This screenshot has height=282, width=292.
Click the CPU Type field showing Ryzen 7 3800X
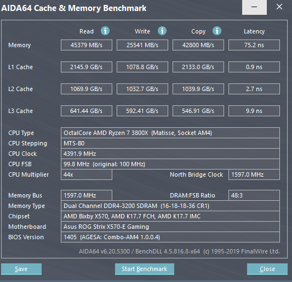point(170,133)
